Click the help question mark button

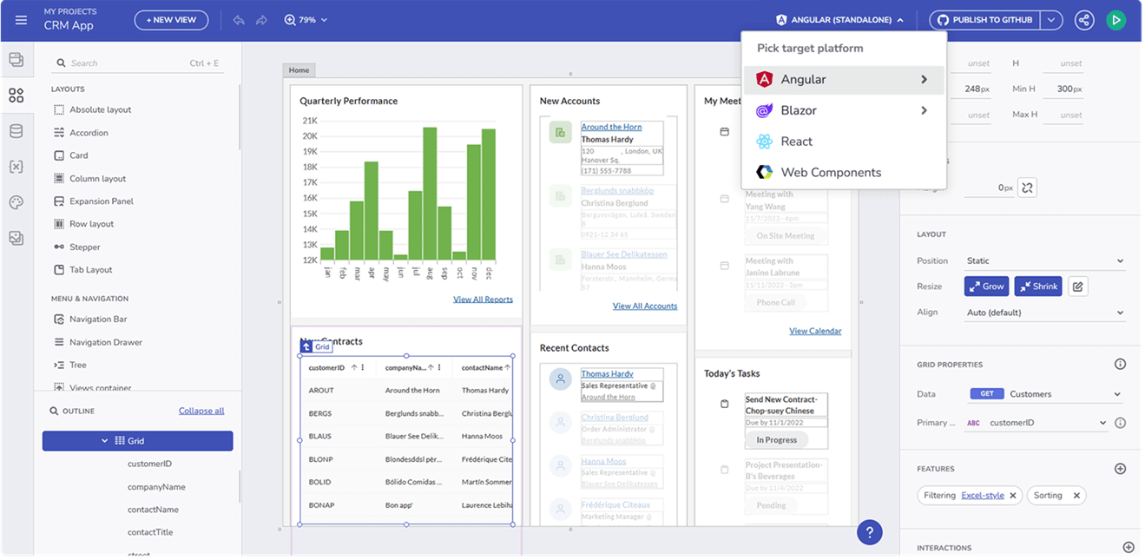pos(869,532)
